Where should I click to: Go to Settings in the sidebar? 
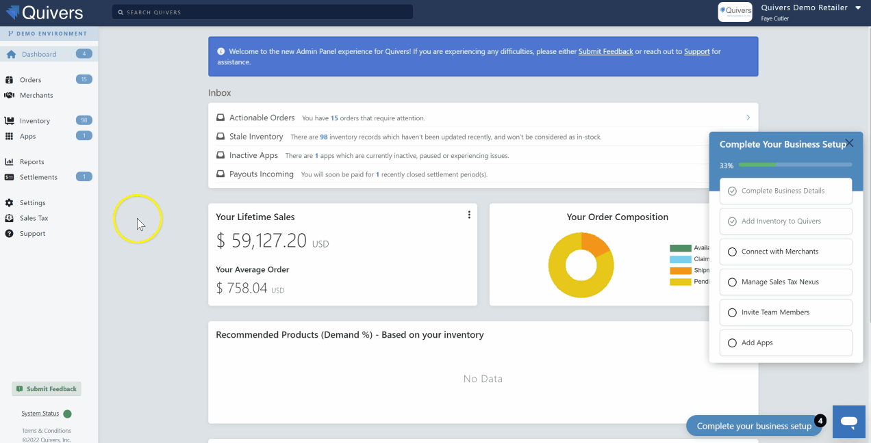(x=32, y=203)
